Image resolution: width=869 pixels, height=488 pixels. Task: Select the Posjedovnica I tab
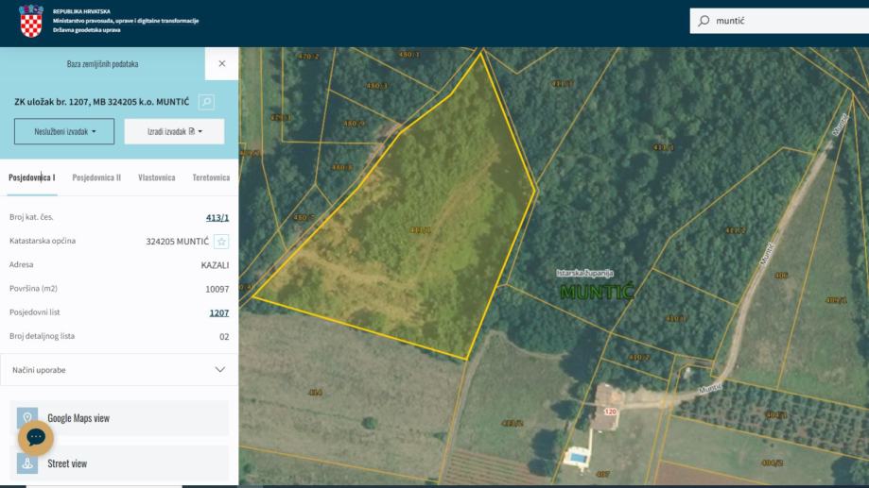(31, 177)
